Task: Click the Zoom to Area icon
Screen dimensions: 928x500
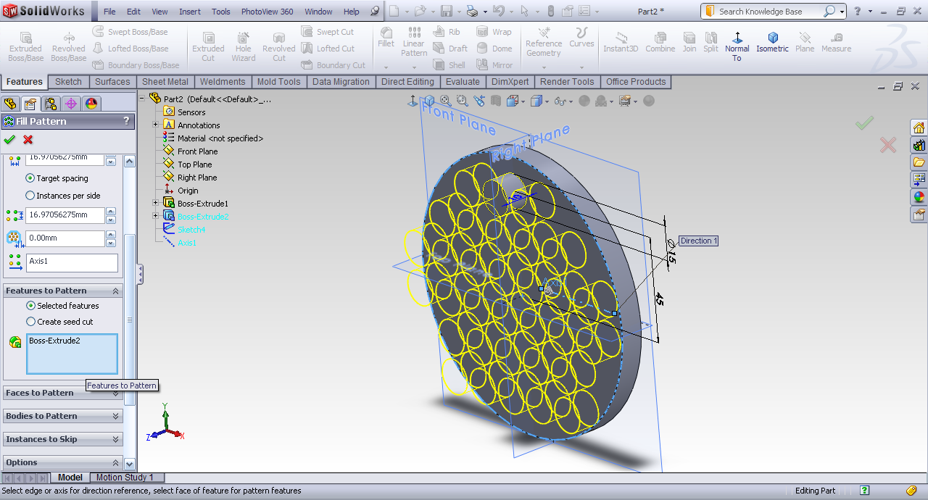Action: tap(462, 101)
